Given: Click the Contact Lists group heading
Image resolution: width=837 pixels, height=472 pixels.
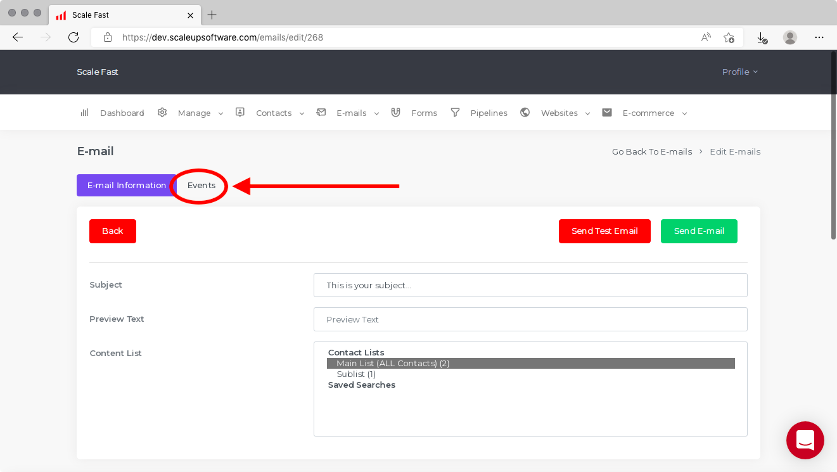Looking at the screenshot, I should pyautogui.click(x=356, y=353).
